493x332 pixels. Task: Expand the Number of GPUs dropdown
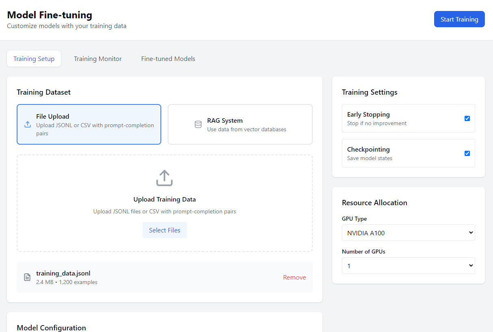pos(408,266)
